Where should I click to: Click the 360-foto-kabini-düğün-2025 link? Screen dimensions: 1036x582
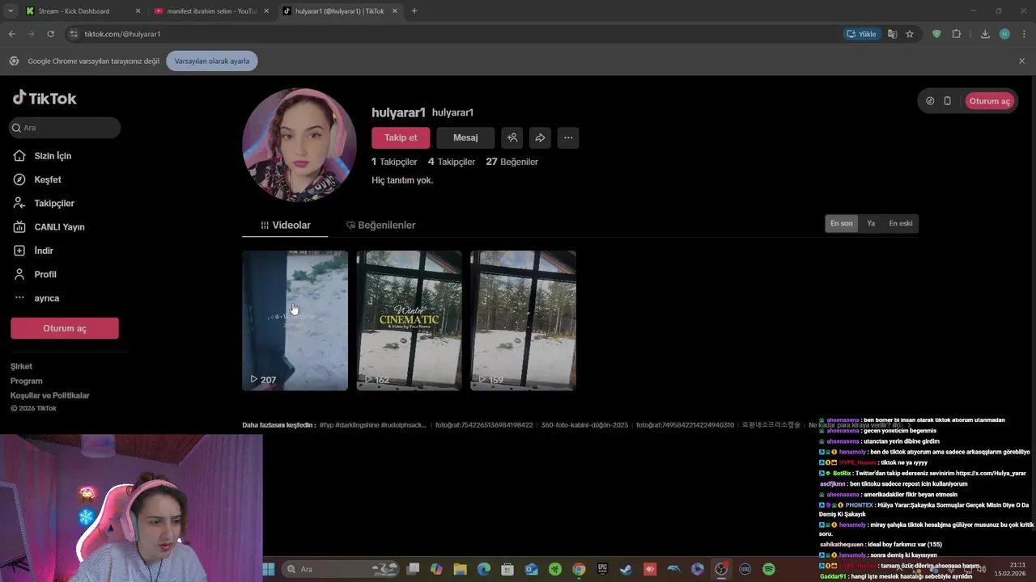pos(584,425)
